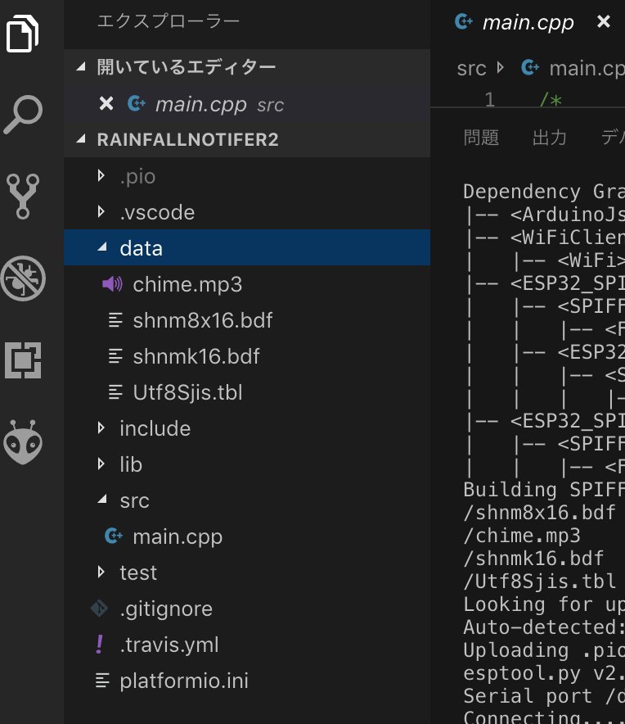
Task: Open the .gitignore file
Action: coord(247,608)
